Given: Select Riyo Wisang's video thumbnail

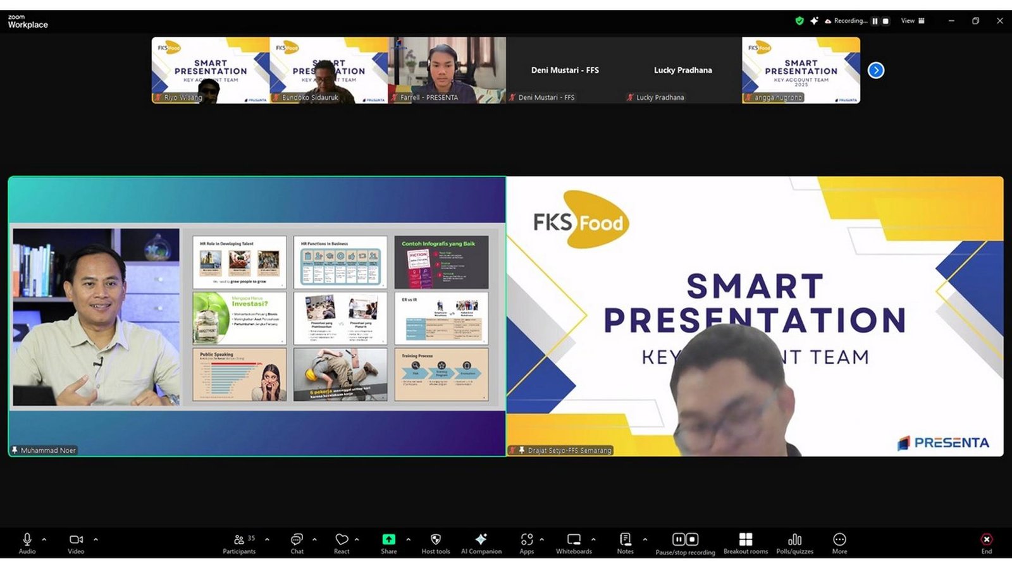Looking at the screenshot, I should (211, 70).
